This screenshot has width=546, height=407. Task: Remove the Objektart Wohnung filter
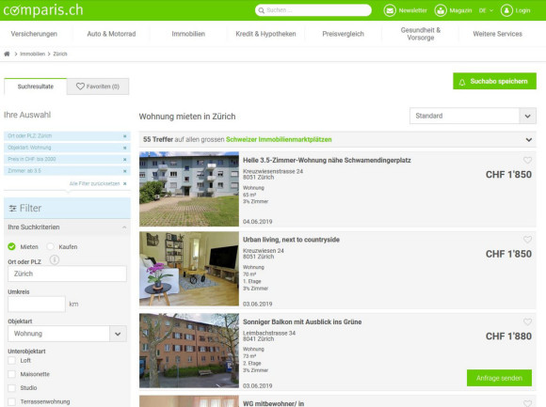tap(124, 148)
